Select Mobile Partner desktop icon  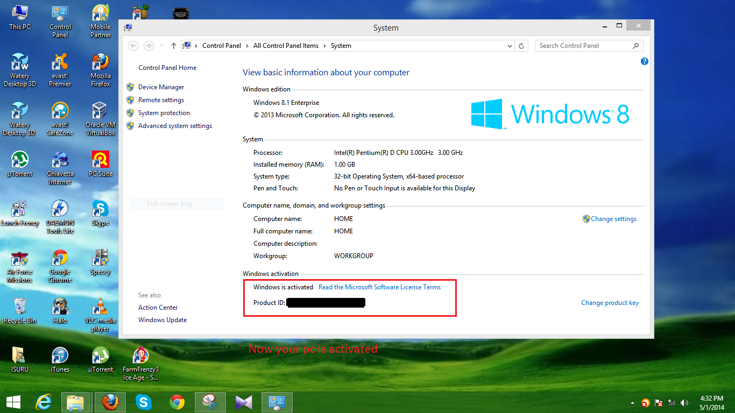(x=101, y=22)
